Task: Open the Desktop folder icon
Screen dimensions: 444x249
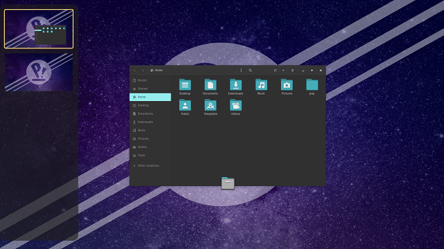Action: pyautogui.click(x=185, y=84)
